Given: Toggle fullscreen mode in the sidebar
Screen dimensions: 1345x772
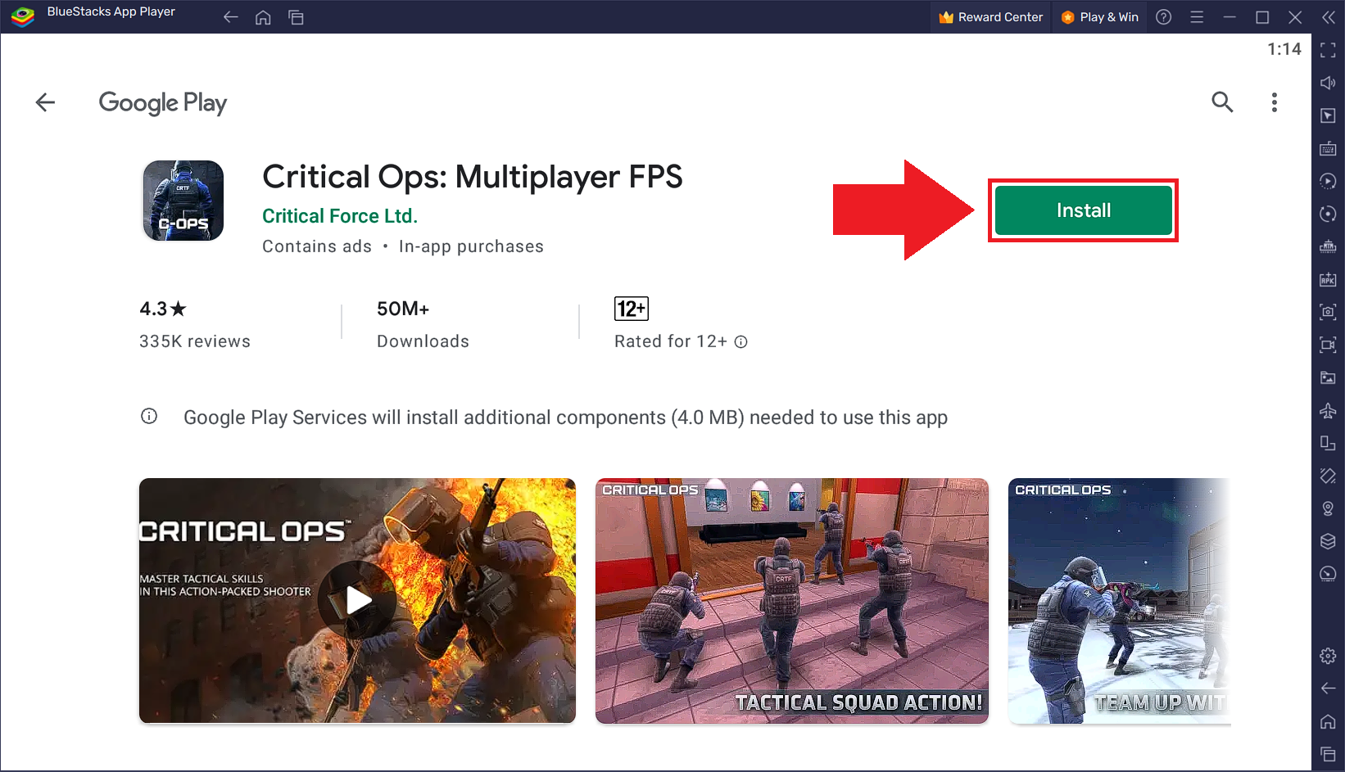Looking at the screenshot, I should [1329, 50].
